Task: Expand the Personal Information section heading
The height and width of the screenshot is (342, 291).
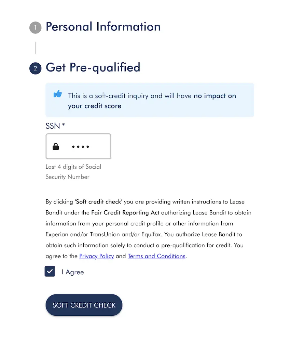Action: (x=103, y=27)
